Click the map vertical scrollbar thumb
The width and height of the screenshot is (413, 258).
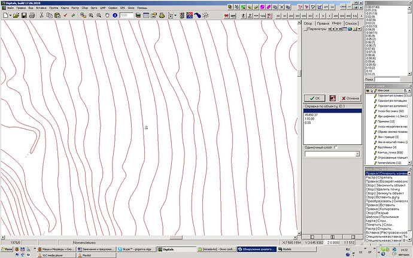[299, 73]
